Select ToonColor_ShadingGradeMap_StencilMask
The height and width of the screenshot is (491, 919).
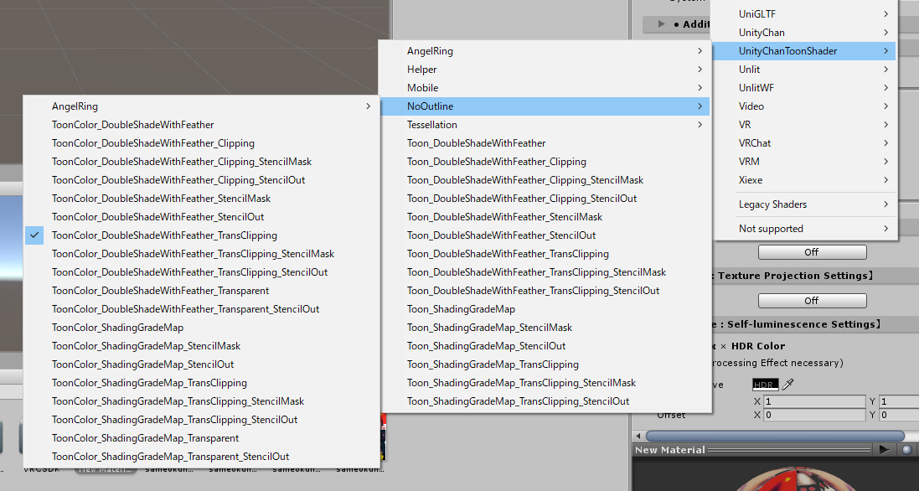pyautogui.click(x=202, y=346)
